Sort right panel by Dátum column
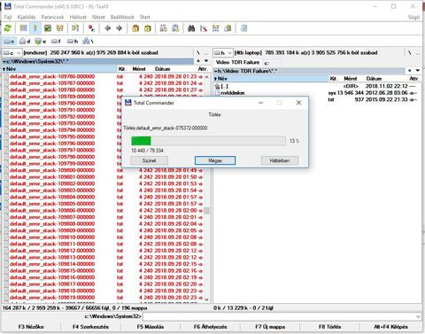The image size is (425, 334). click(x=374, y=79)
